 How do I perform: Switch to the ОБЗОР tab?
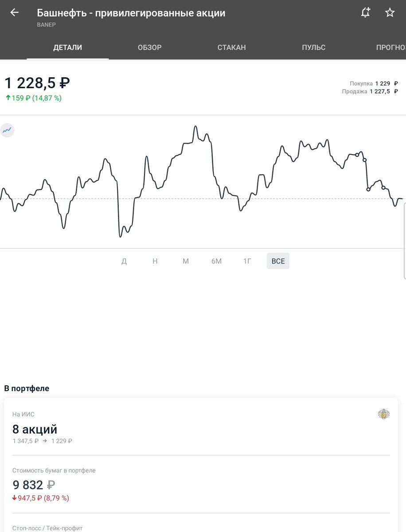[149, 47]
